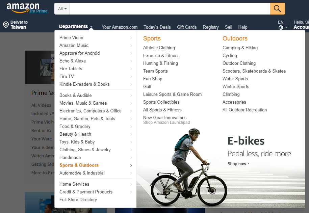Click the location pin icon
This screenshot has width=309, height=213.
tap(6, 25)
